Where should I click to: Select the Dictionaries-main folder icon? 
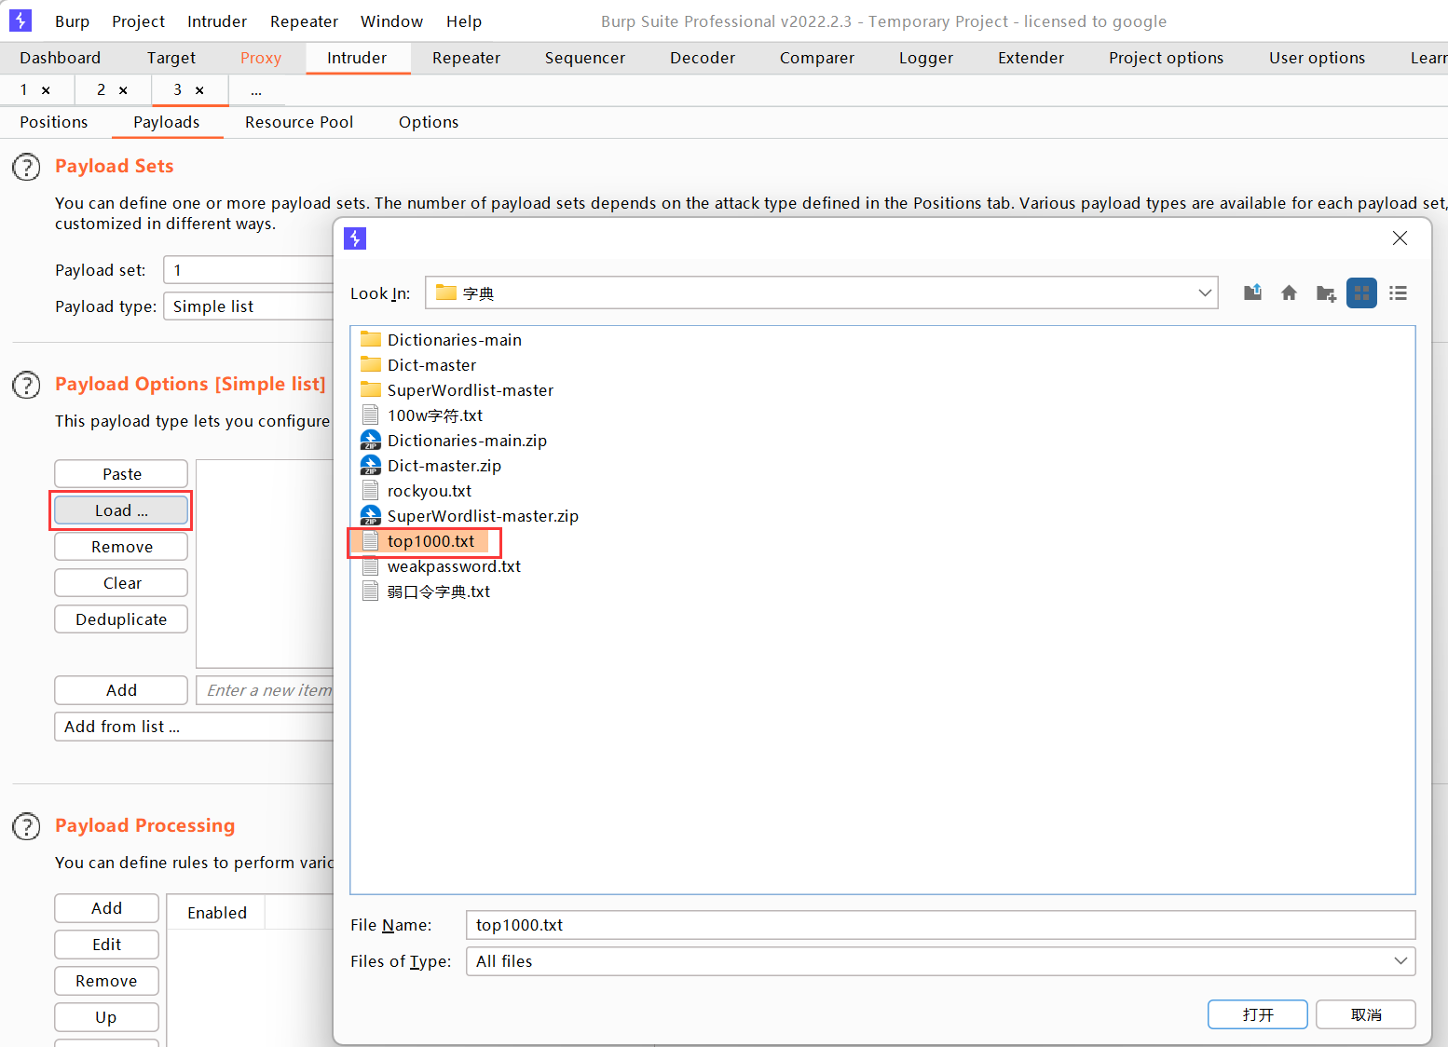371,339
